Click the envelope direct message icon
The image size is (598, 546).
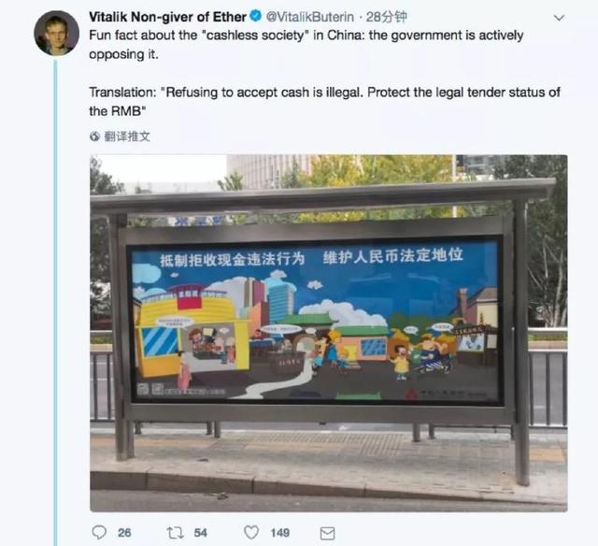point(327,533)
